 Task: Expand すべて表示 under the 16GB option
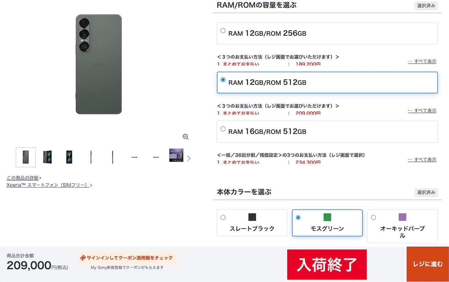pos(422,159)
